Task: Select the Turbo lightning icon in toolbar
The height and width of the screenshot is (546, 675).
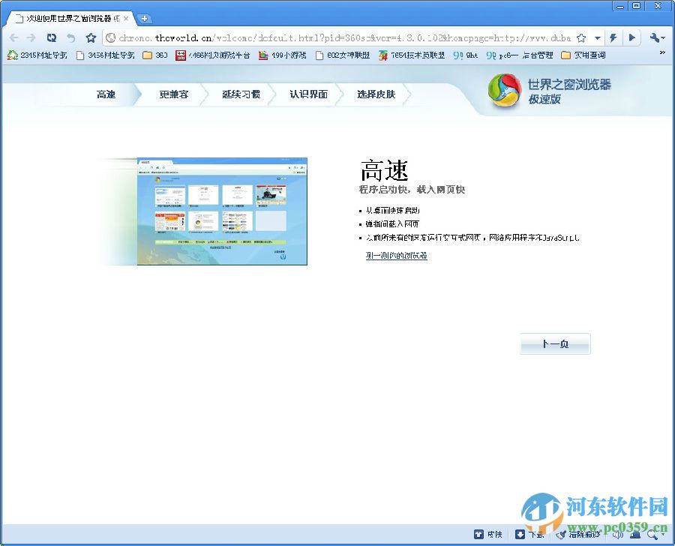Action: point(613,37)
